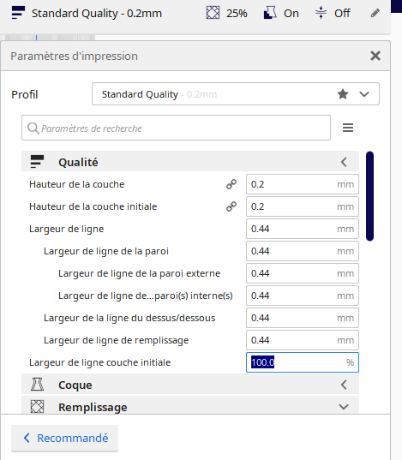Click the Standard Quality layers icon at top

coord(18,13)
